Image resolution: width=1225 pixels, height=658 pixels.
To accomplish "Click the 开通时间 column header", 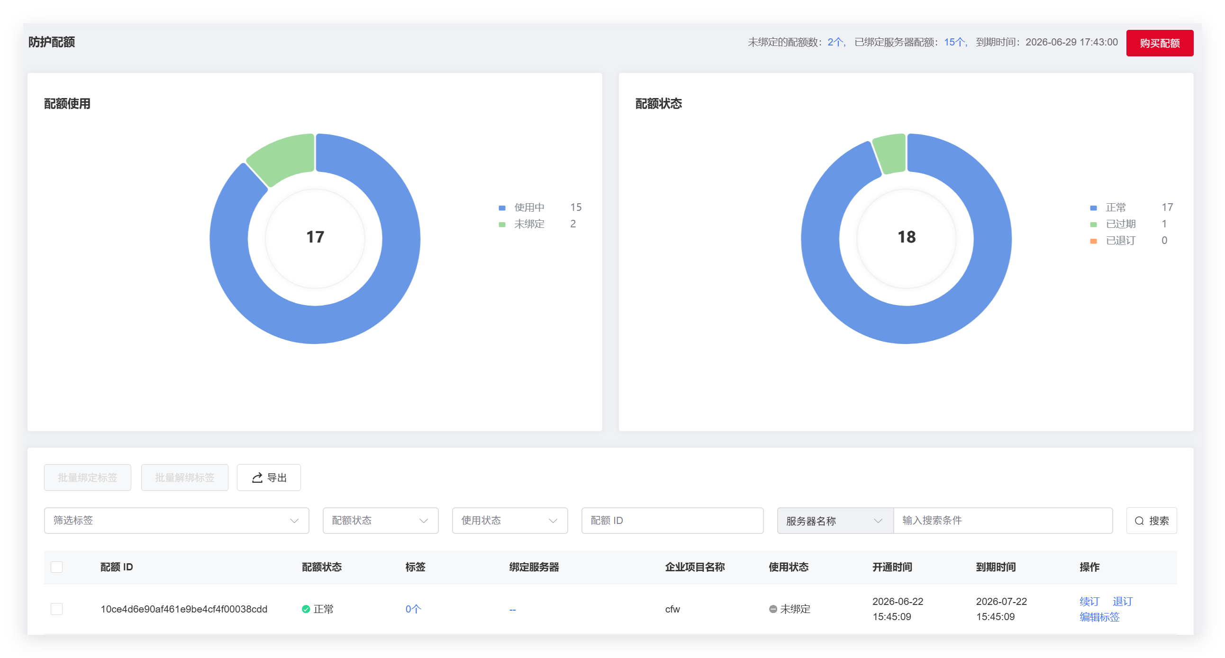I will [x=892, y=567].
